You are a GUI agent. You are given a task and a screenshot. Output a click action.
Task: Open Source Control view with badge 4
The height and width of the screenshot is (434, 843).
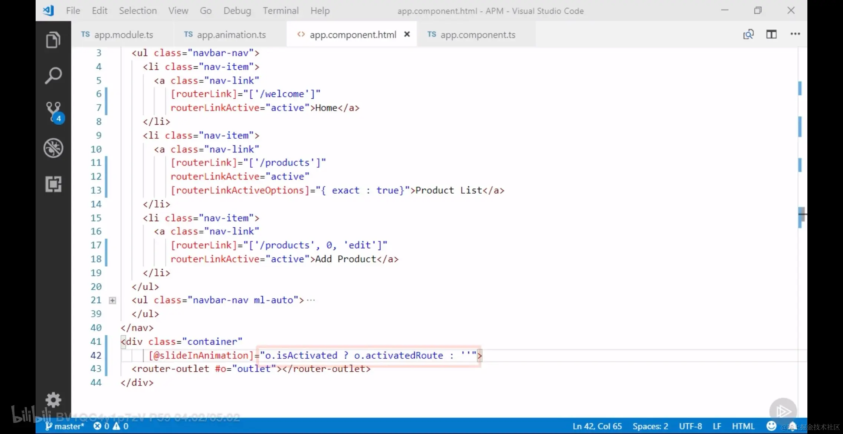click(x=54, y=113)
